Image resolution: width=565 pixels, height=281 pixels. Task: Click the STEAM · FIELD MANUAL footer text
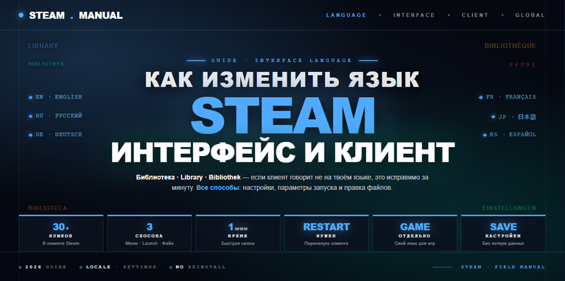(502, 267)
